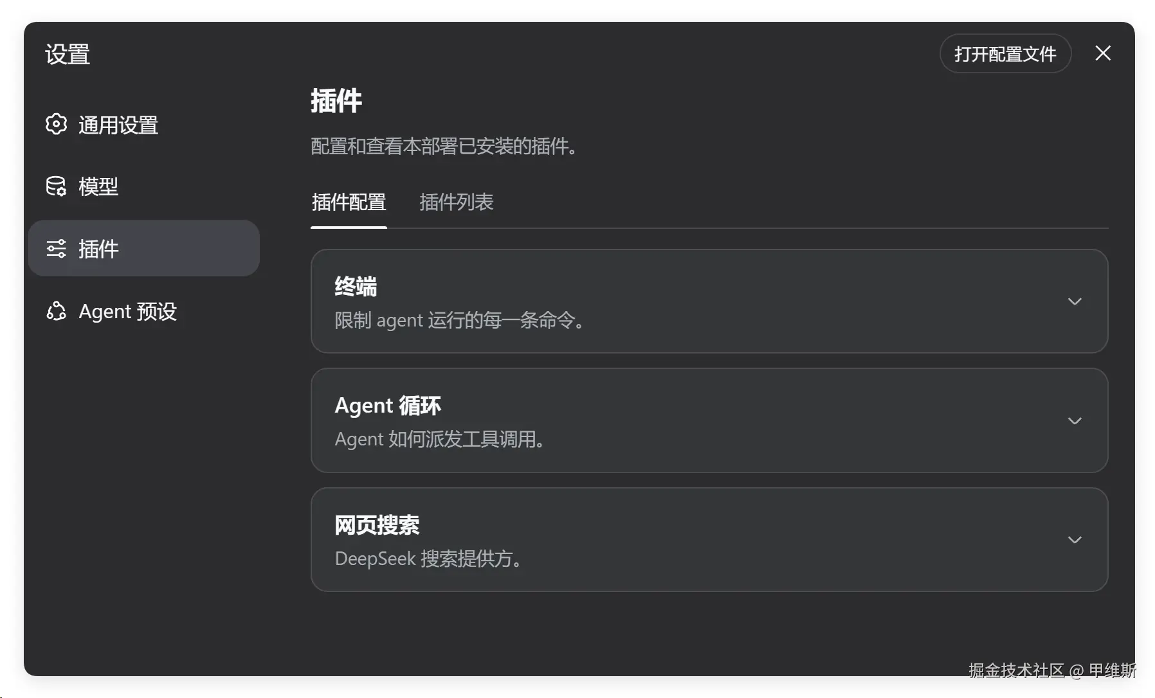
Task: Select the 插件配置 tab
Action: click(349, 202)
